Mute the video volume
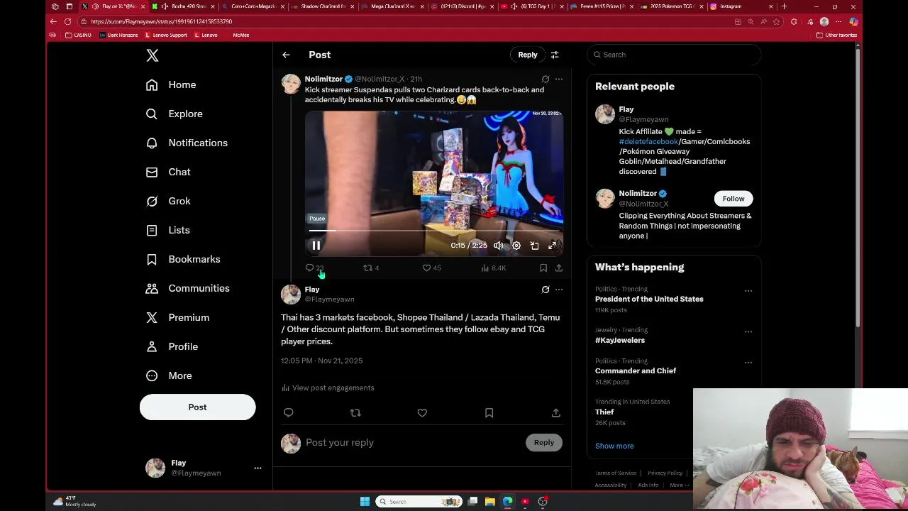The width and height of the screenshot is (908, 511). pyautogui.click(x=499, y=246)
